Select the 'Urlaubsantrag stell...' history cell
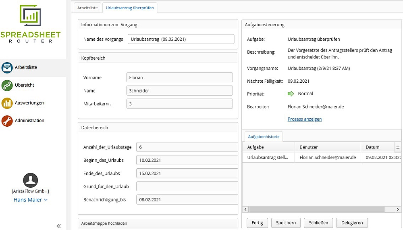Screen dimensions: 403x230 click(268, 157)
